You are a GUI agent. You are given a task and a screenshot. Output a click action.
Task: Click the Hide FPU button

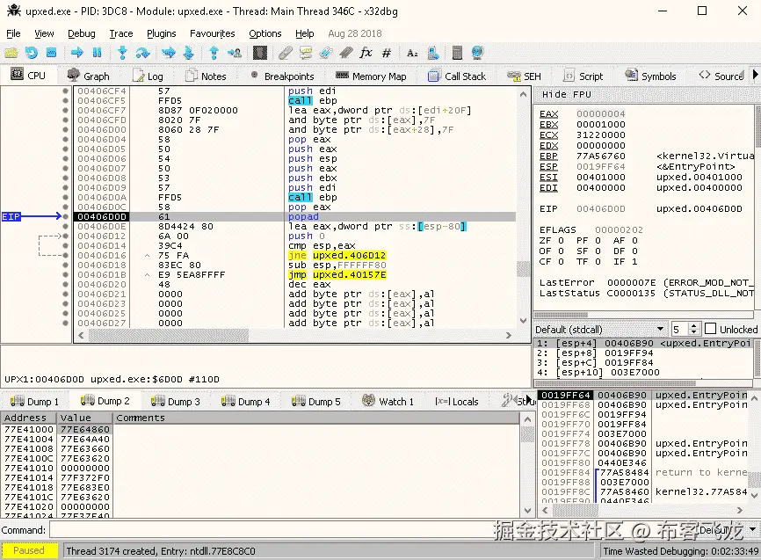pyautogui.click(x=567, y=94)
